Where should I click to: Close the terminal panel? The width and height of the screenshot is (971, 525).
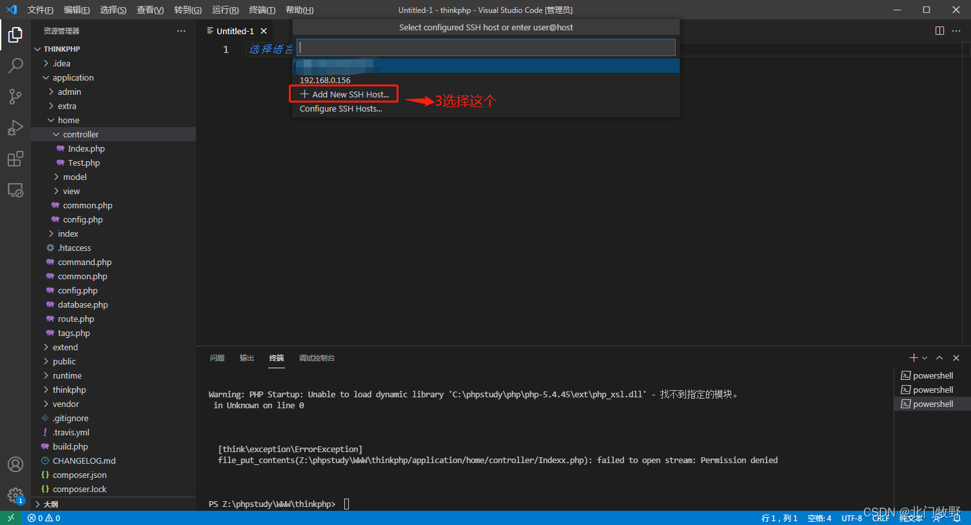(x=956, y=358)
